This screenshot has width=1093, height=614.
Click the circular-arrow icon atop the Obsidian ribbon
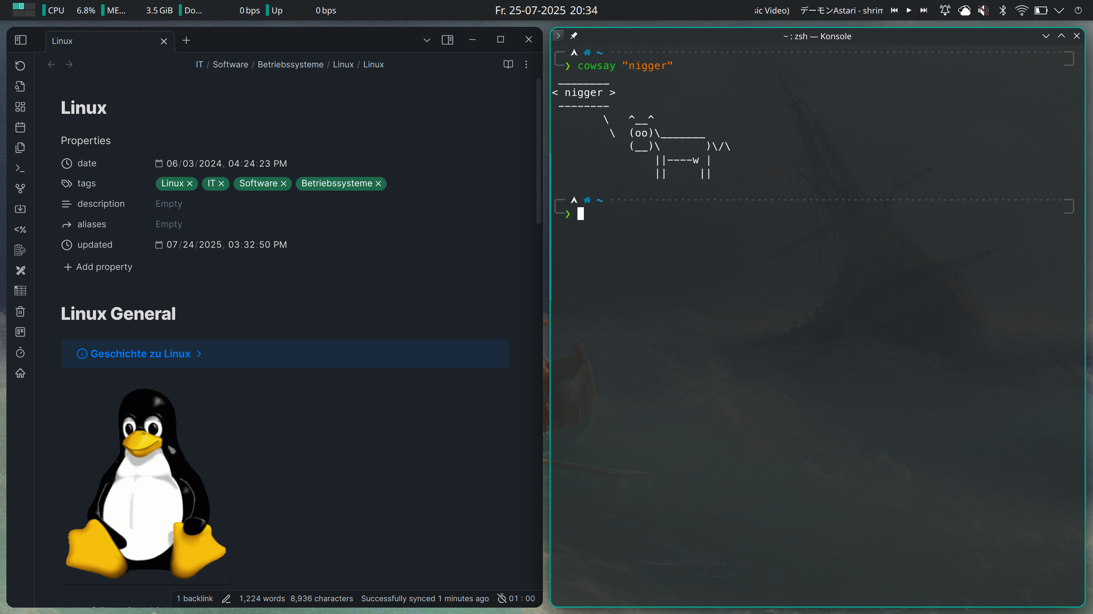pos(20,66)
